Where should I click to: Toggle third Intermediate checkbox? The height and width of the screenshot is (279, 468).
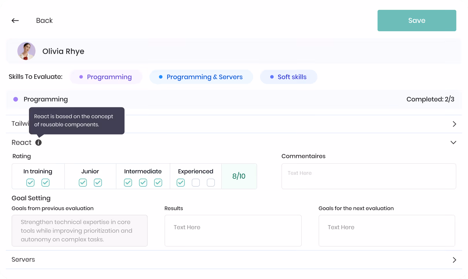158,183
